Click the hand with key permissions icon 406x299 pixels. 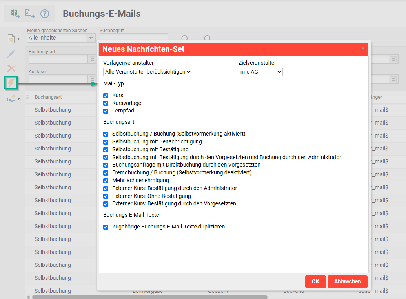(11, 98)
